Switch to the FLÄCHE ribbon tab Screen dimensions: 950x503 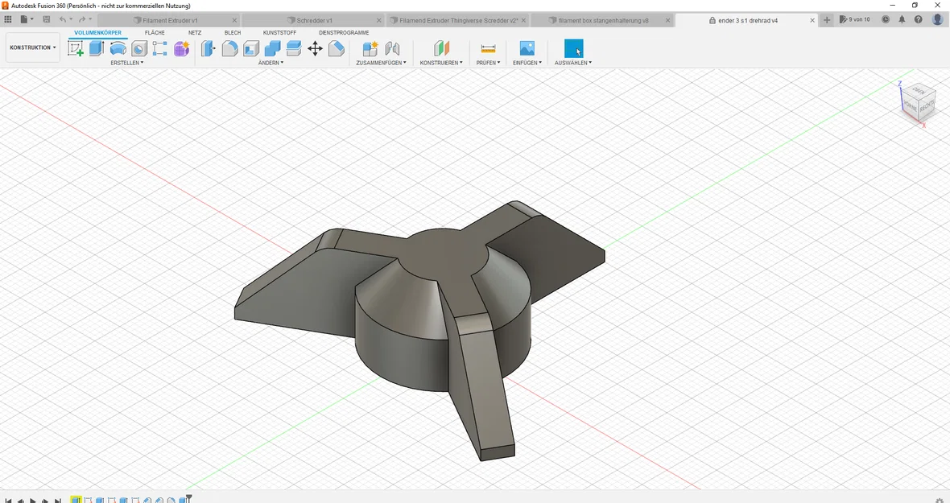[x=155, y=33]
